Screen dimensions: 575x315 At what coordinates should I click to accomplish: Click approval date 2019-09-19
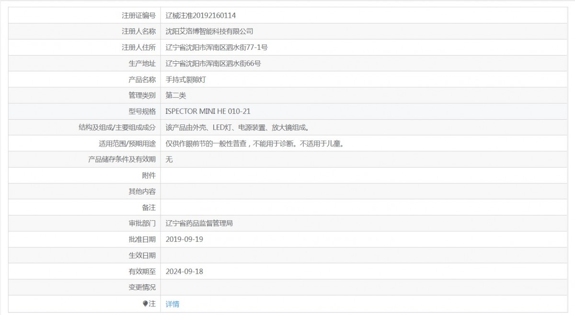[x=184, y=239]
